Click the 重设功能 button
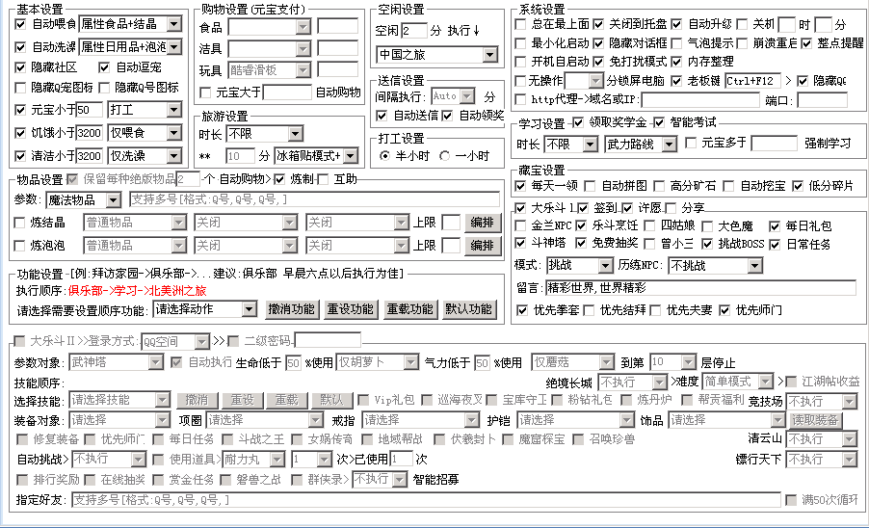Screen dimensions: 869x528 pyautogui.click(x=351, y=309)
